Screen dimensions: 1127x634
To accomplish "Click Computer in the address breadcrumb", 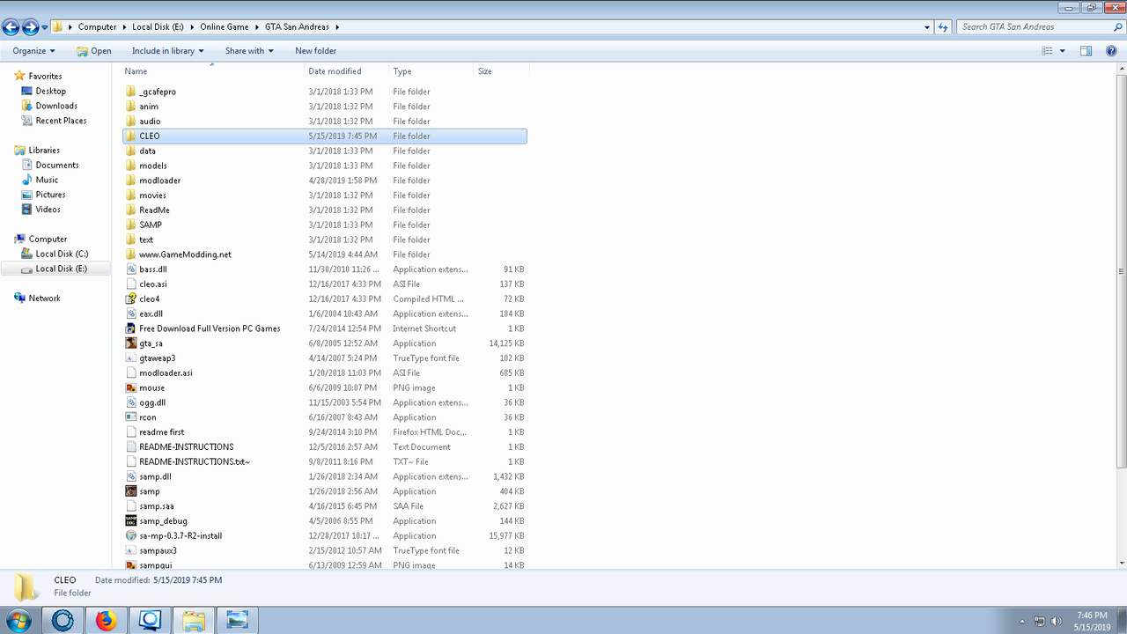I will click(97, 27).
